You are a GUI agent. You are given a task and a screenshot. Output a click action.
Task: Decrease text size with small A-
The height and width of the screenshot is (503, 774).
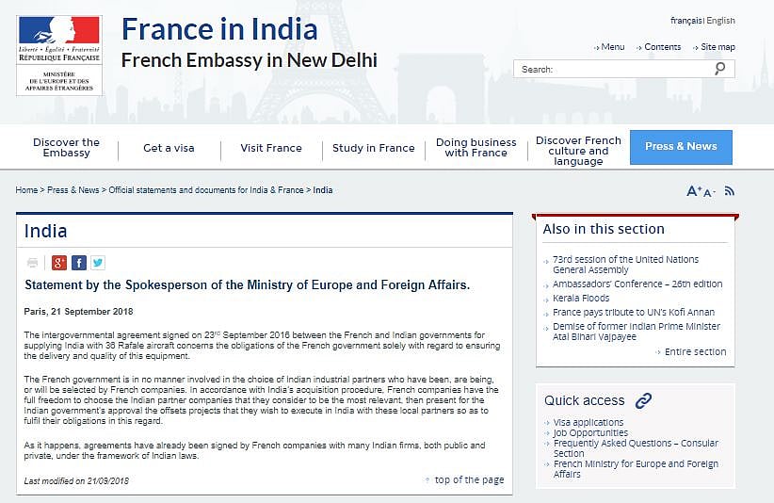[x=710, y=192]
